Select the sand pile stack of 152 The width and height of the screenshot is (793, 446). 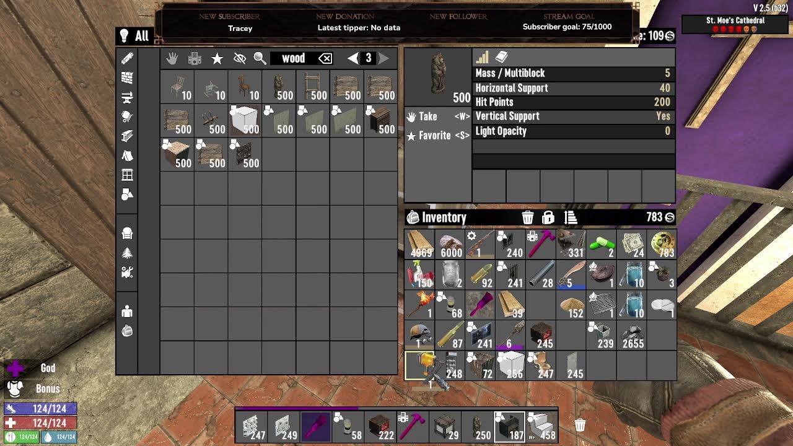[x=571, y=305]
